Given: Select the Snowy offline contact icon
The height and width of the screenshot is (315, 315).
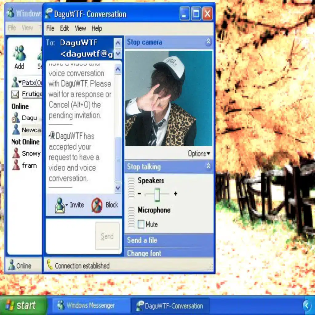Looking at the screenshot, I should tap(16, 153).
